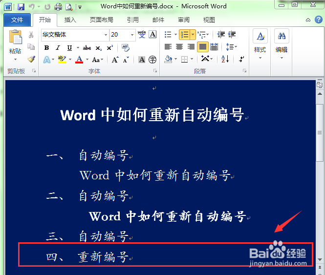Image resolution: width=325 pixels, height=275 pixels.
Task: Open Clipboard pane launcher in 剪贴板 group
Action: [34, 71]
